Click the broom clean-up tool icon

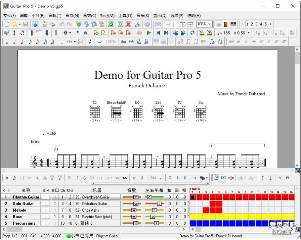pos(137,24)
